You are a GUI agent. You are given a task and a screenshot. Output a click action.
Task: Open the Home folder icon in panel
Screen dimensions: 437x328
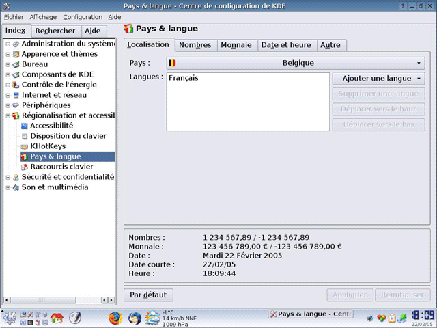tap(57, 318)
